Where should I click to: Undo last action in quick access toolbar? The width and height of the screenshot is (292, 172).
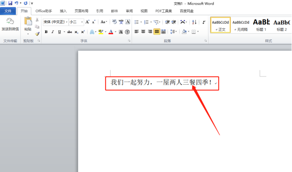coord(16,3)
